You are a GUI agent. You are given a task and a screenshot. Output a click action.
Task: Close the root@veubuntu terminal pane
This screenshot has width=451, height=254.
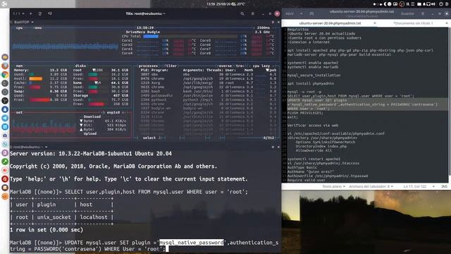coord(278,147)
